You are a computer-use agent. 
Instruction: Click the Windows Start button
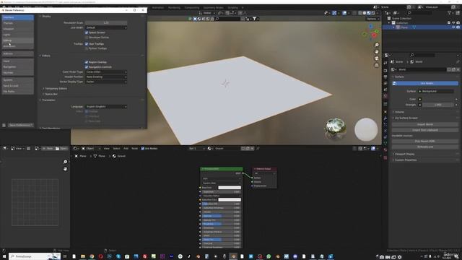click(x=4, y=256)
